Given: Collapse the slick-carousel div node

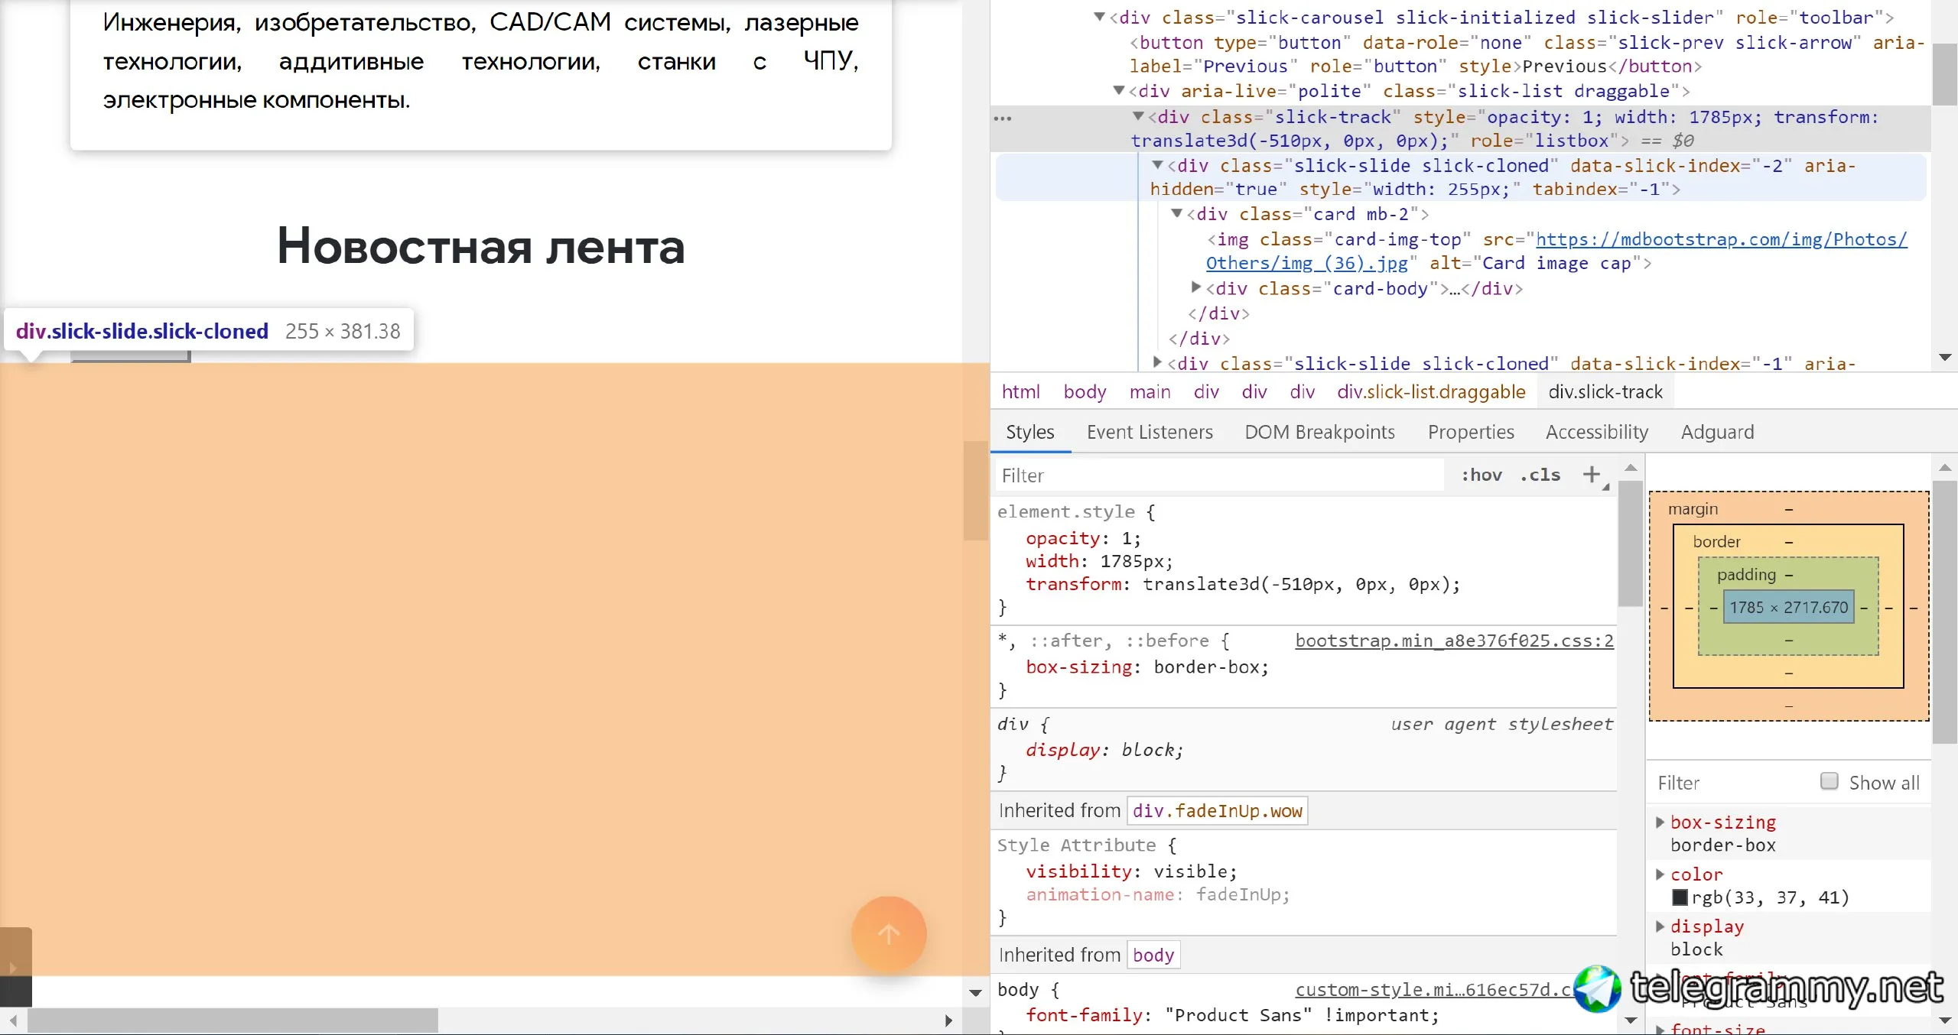Looking at the screenshot, I should coord(1100,17).
